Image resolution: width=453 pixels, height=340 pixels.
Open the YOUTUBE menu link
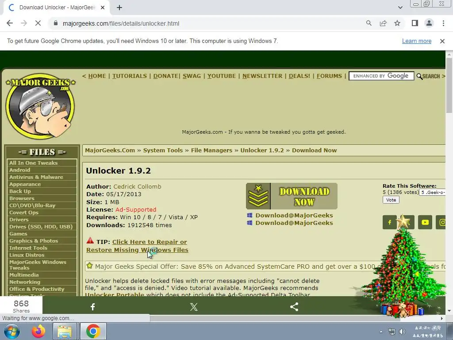pyautogui.click(x=221, y=76)
